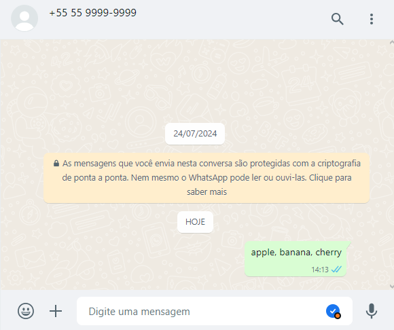Click the orange notification dot on extension icon
The image size is (394, 330).
pos(338,316)
